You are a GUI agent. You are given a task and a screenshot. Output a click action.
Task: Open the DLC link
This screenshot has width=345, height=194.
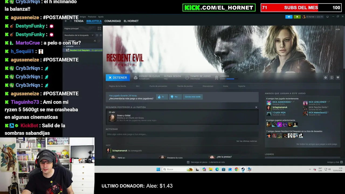(x=138, y=86)
